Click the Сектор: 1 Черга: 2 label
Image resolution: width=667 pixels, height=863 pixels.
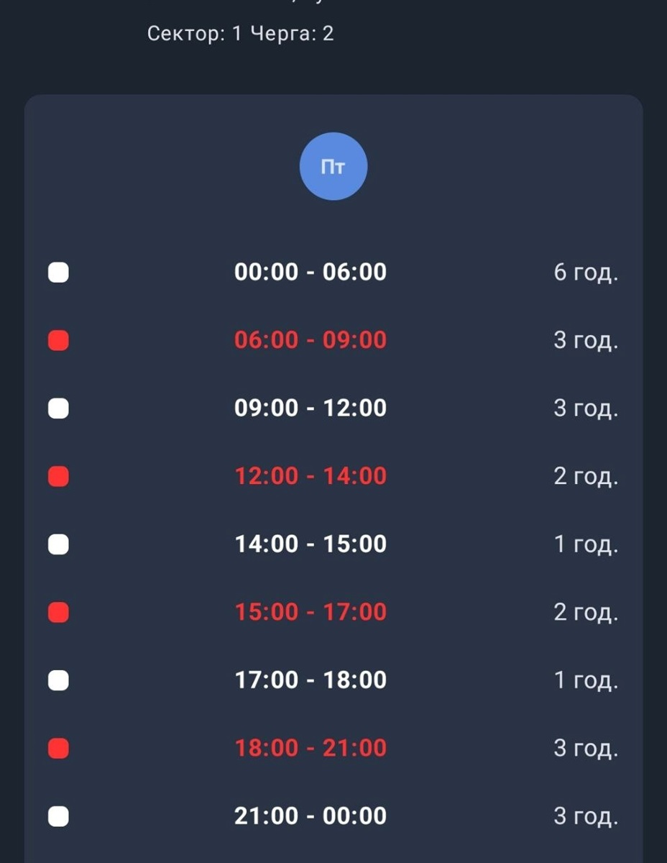pyautogui.click(x=240, y=34)
